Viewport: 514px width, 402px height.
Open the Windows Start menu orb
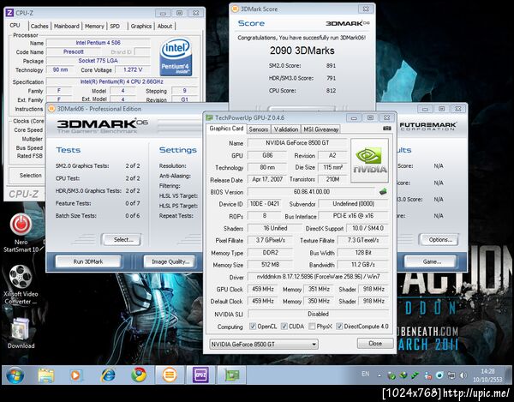point(15,375)
